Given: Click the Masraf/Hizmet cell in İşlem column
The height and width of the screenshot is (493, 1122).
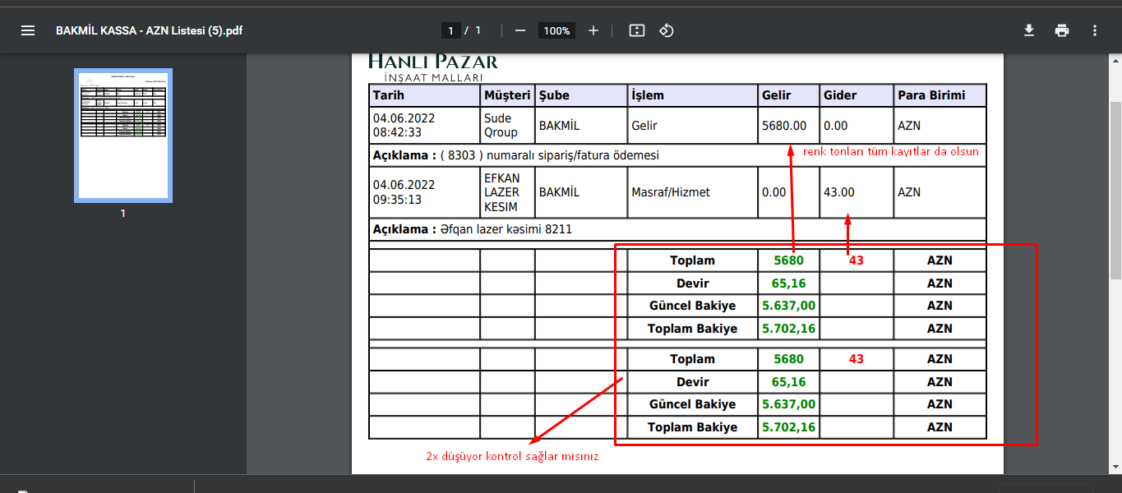Looking at the screenshot, I should point(671,192).
